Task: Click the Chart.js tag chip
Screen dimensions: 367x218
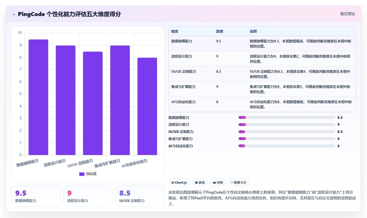Action: (x=179, y=182)
